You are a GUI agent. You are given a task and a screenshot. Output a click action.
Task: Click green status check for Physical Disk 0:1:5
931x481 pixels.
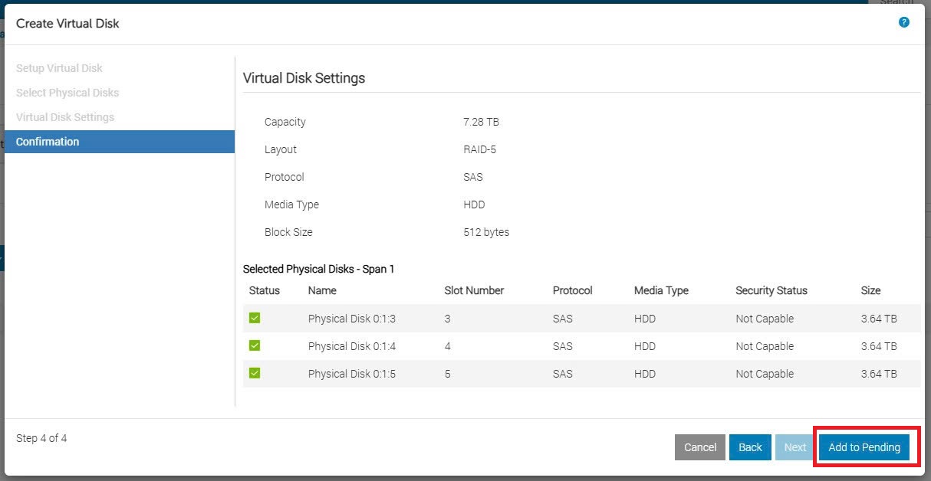[x=255, y=374]
